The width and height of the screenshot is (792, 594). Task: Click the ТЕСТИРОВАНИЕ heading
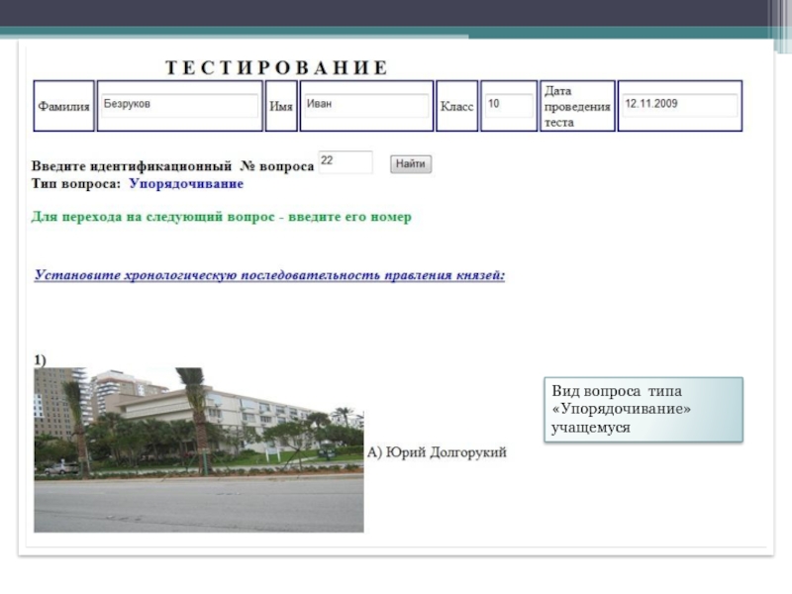(x=277, y=67)
